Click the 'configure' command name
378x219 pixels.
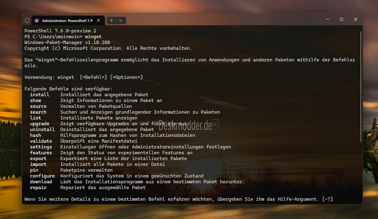42,176
